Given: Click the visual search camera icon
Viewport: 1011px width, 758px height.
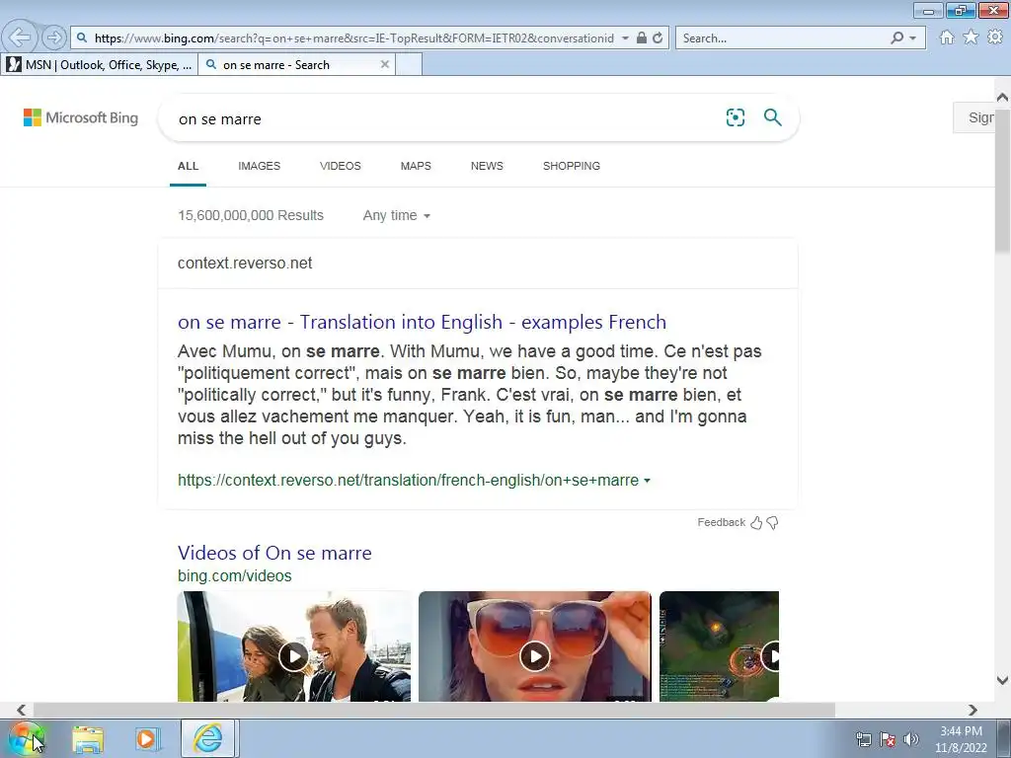Looking at the screenshot, I should tap(735, 117).
